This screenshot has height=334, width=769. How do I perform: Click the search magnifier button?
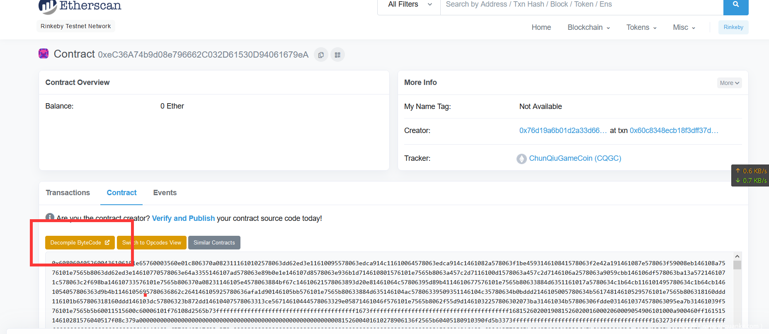(735, 5)
